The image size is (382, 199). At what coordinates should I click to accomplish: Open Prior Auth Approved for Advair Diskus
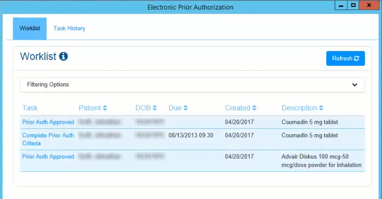coord(48,157)
